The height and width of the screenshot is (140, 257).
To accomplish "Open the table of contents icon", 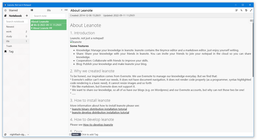I will (251, 21).
